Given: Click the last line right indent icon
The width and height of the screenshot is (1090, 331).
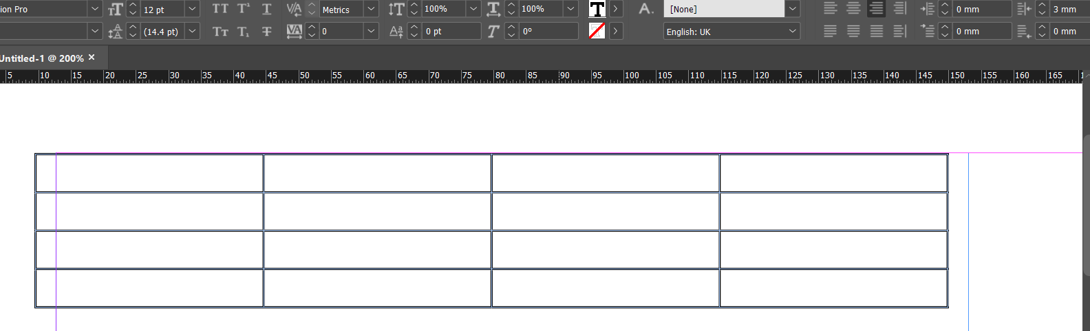Looking at the screenshot, I should pyautogui.click(x=1024, y=32).
